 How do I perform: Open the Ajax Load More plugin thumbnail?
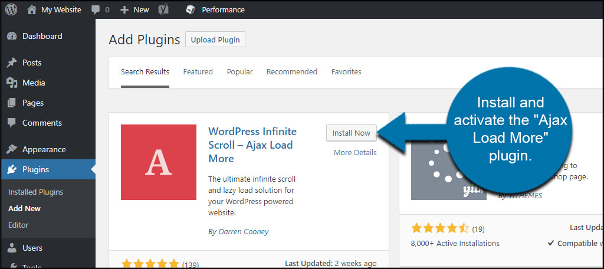(159, 162)
